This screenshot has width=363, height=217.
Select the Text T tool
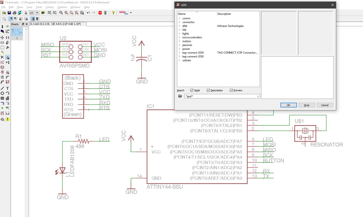tap(8, 88)
